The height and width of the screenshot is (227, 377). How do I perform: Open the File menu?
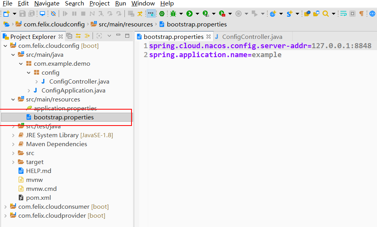[7, 3]
